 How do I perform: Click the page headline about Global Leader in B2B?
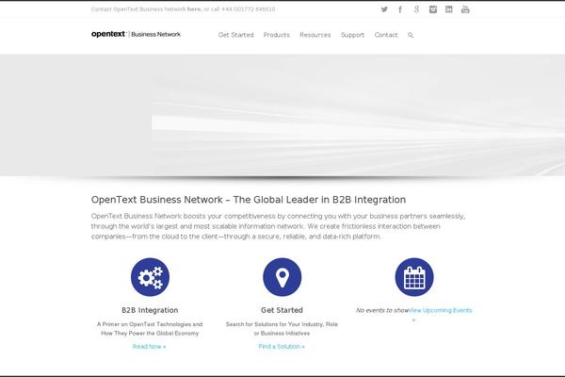(249, 200)
